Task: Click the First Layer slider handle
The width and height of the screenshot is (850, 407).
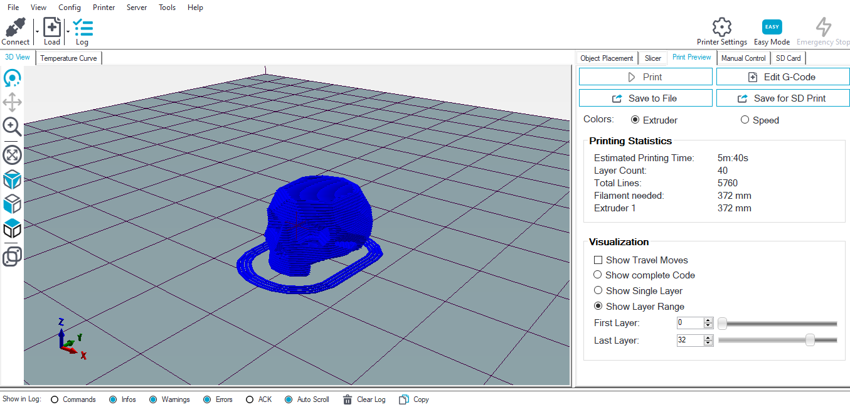Action: (x=722, y=324)
